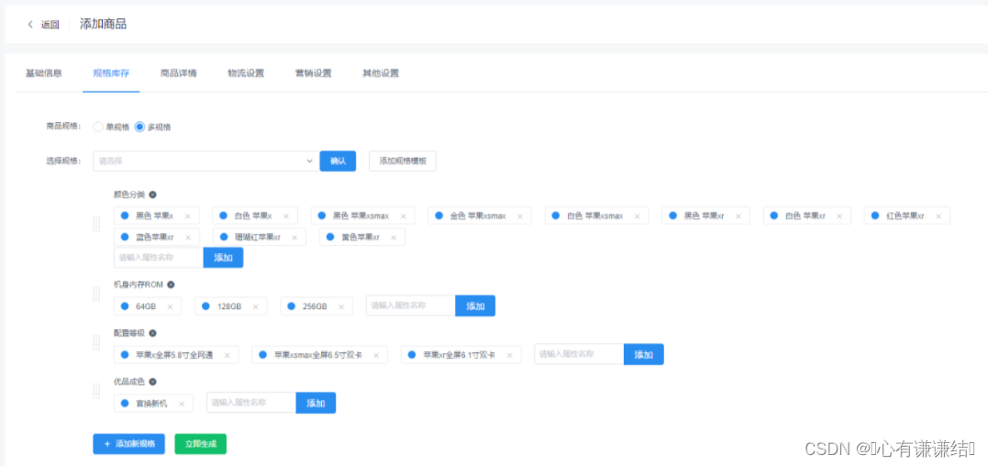Remove the 64GB tag via its x
The height and width of the screenshot is (466, 988).
click(x=170, y=306)
